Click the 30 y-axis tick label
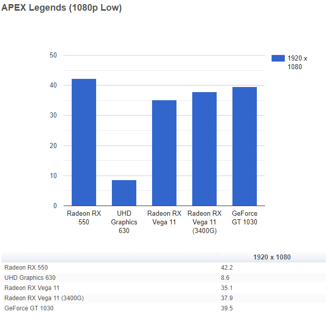The image size is (326, 318). (53, 115)
